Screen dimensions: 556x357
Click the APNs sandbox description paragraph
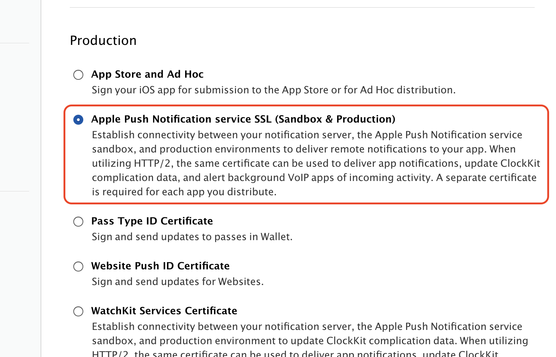point(313,163)
